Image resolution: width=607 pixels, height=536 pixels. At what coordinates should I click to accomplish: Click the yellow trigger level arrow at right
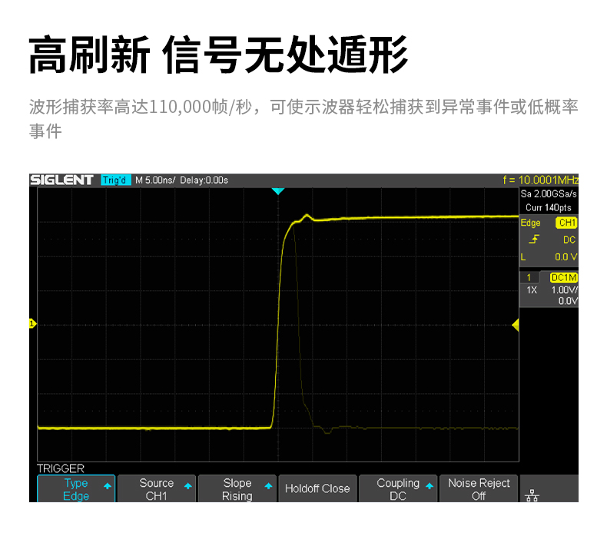516,325
